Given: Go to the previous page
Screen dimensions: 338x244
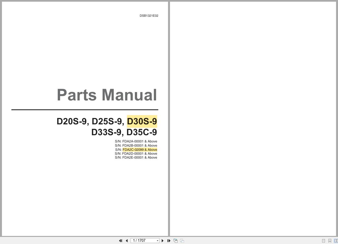Looking at the screenshot, I should [x=127, y=240].
